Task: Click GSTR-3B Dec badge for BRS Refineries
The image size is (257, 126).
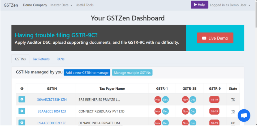Action: tap(193, 99)
